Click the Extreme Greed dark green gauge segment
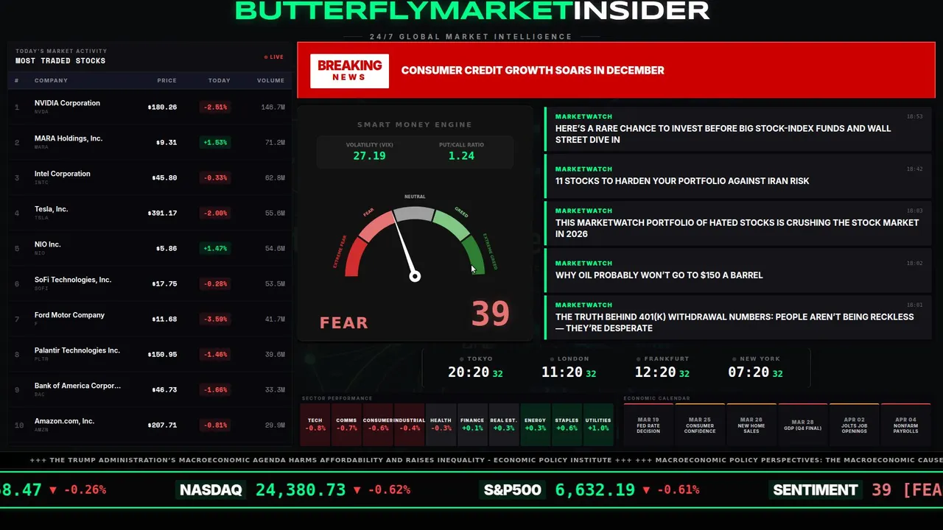Viewport: 943px width, 530px height. coord(474,255)
